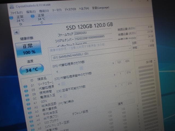Click the serial number field YS20220815...
The width and height of the screenshot is (175, 131).
94,38
